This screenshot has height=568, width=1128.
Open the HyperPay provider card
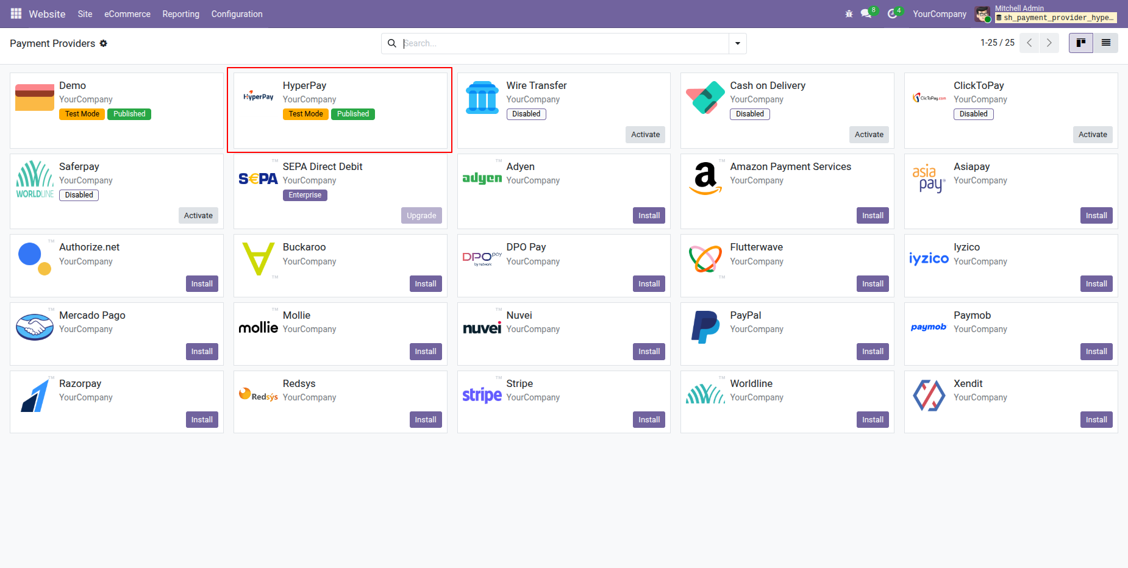[340, 110]
